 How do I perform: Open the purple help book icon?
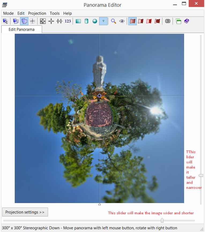pos(187,21)
